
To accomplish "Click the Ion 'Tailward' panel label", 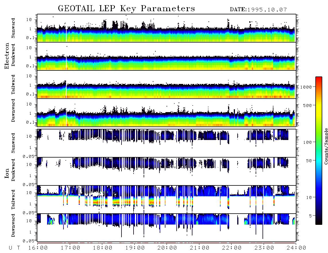I will (13, 200).
